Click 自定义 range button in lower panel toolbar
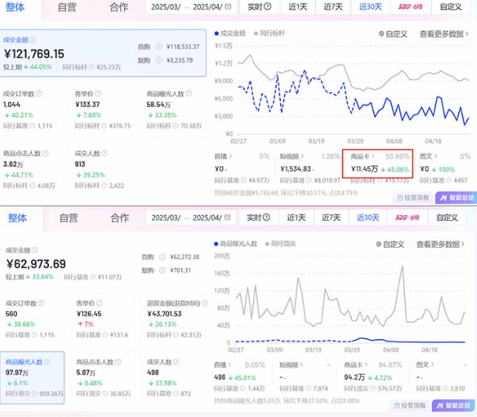 (447, 217)
